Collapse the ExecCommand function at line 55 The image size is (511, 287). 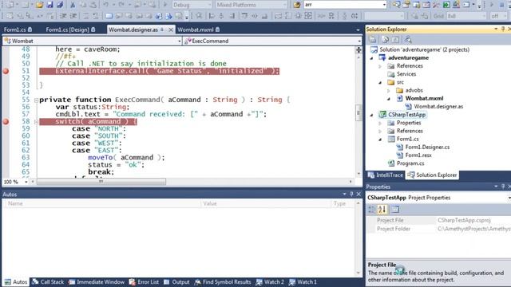pyautogui.click(x=36, y=100)
